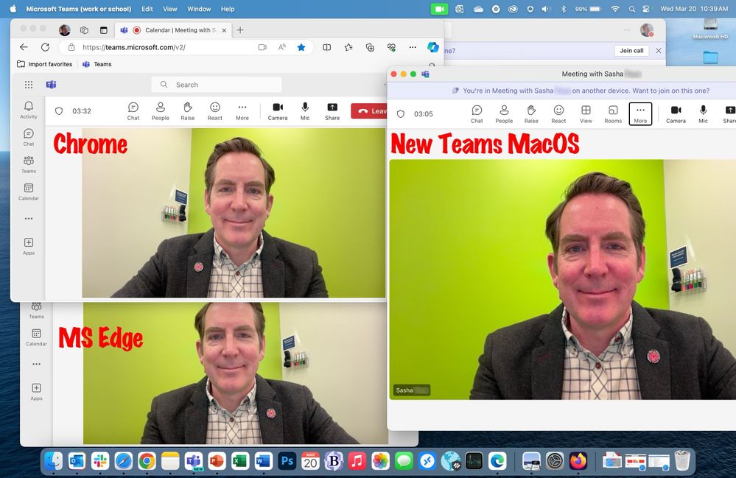Open the Wi-Fi status menu
Image resolution: width=736 pixels, height=478 pixels.
(x=615, y=9)
